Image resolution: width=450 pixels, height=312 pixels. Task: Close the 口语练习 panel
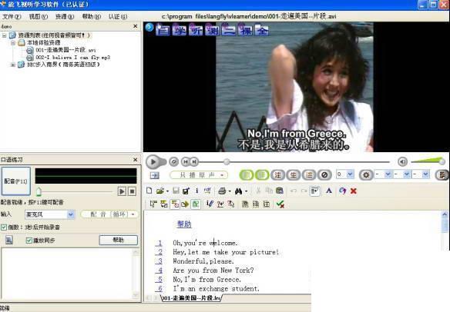tap(136, 159)
